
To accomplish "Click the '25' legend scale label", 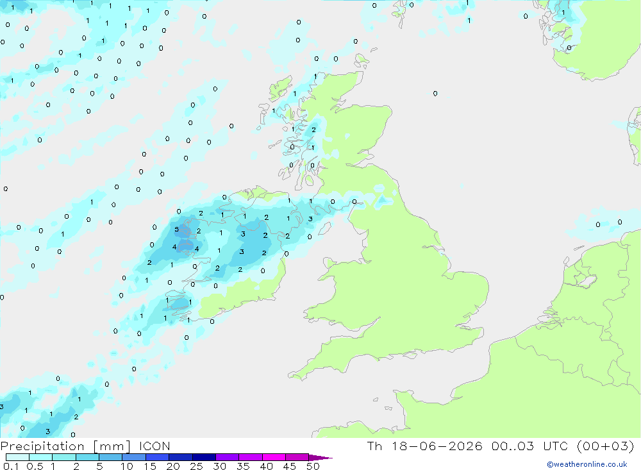I will click(197, 466).
